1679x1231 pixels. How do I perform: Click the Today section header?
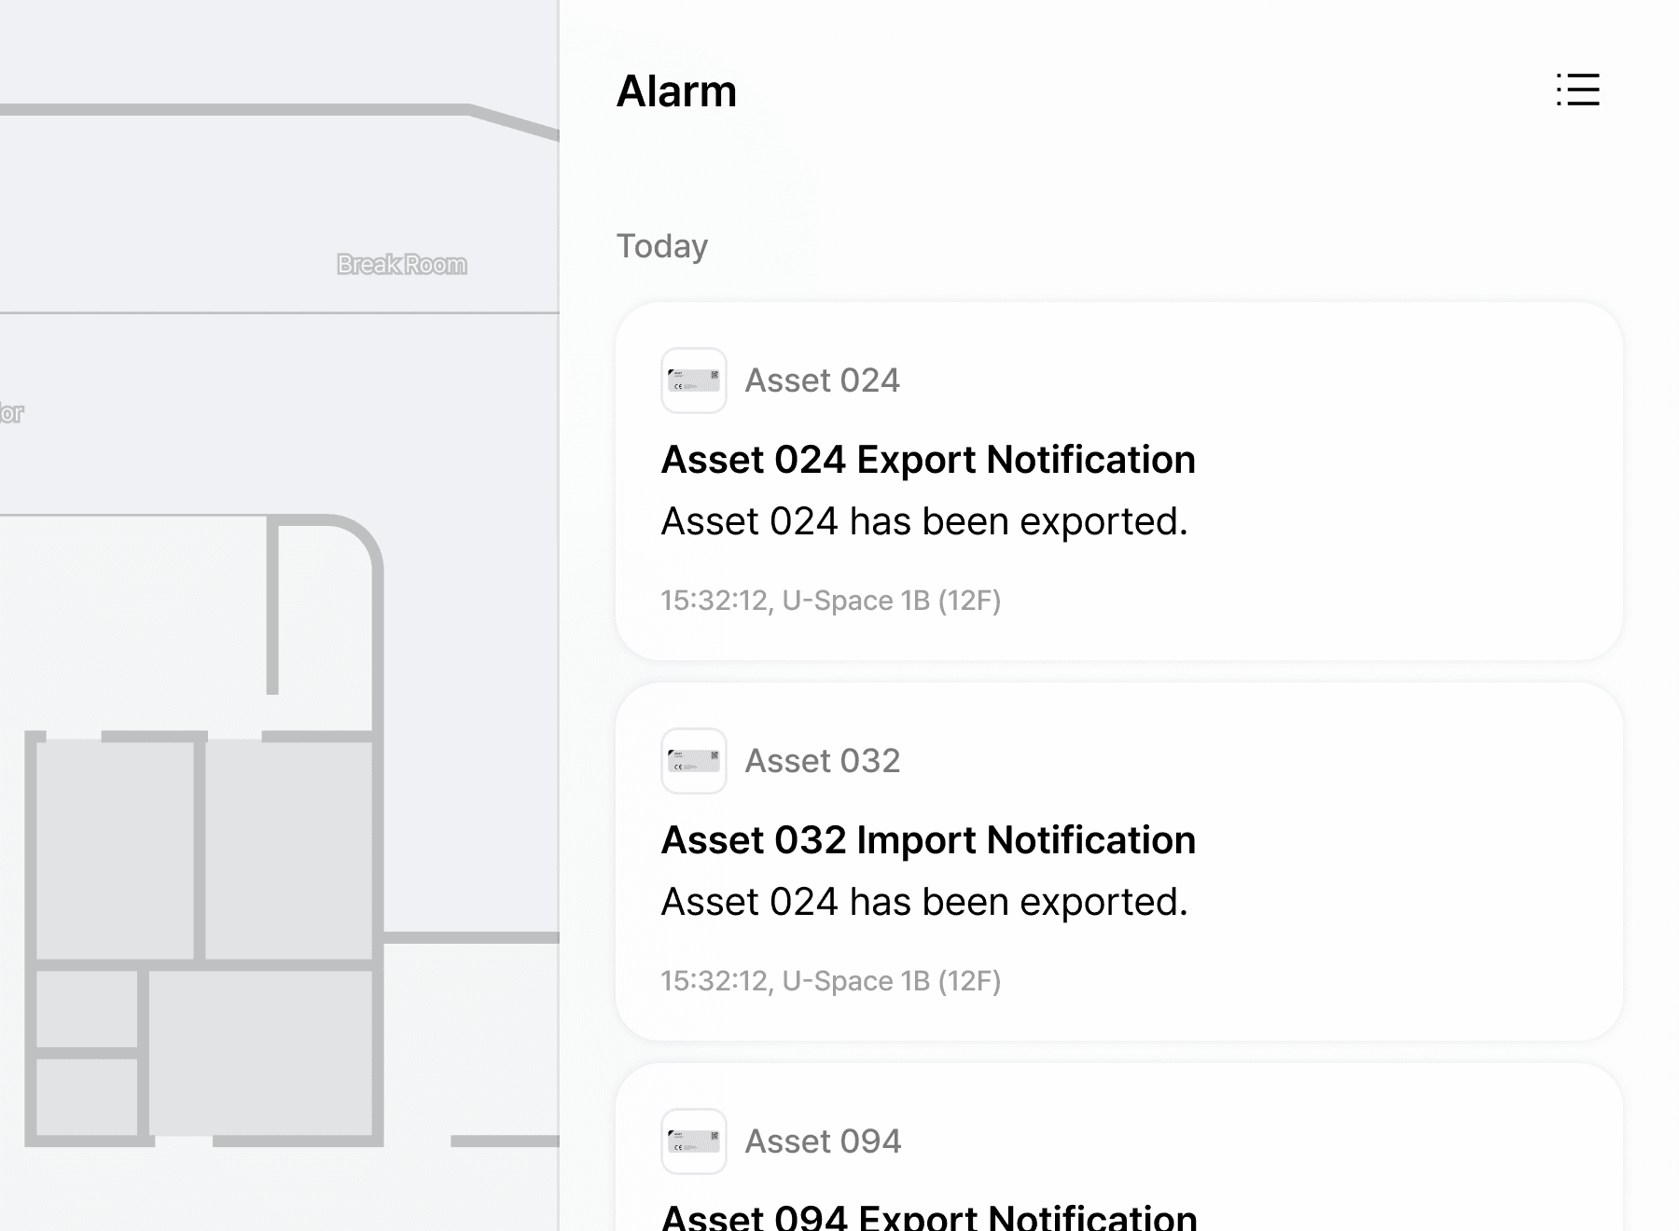[x=662, y=246]
